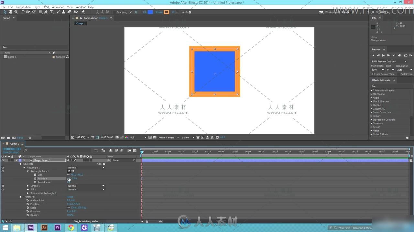Viewport: 414px width, 232px height.
Task: Mute audio in Preview panel
Action: click(400, 55)
